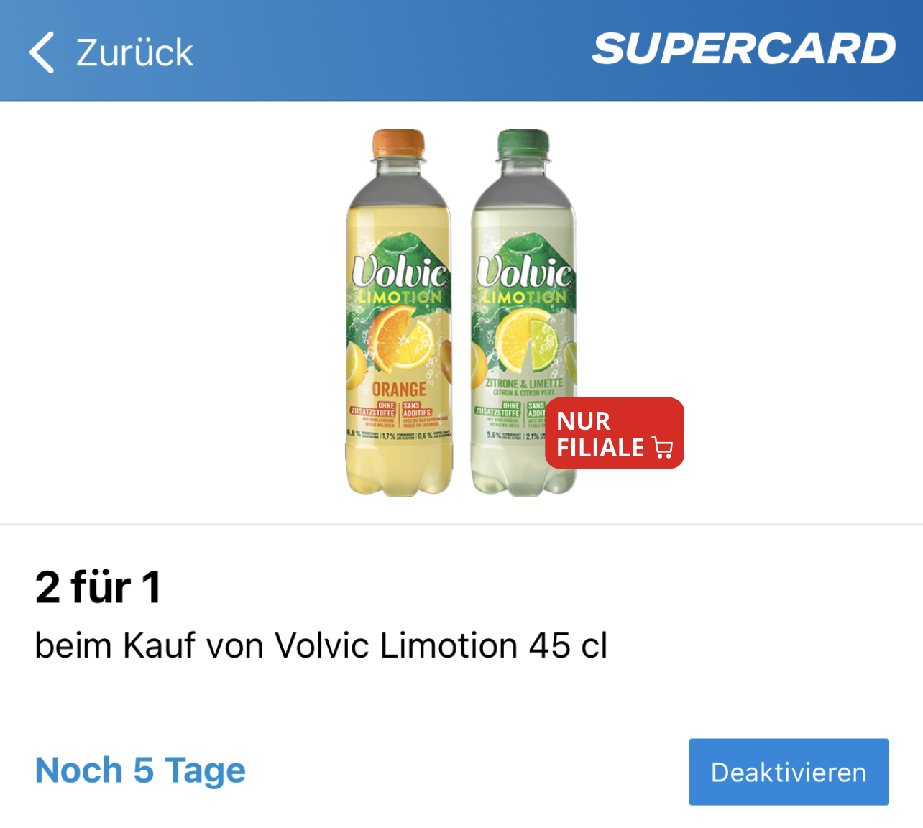
Task: Tap the lemon and lime illustration on the right bottle
Action: point(528,338)
